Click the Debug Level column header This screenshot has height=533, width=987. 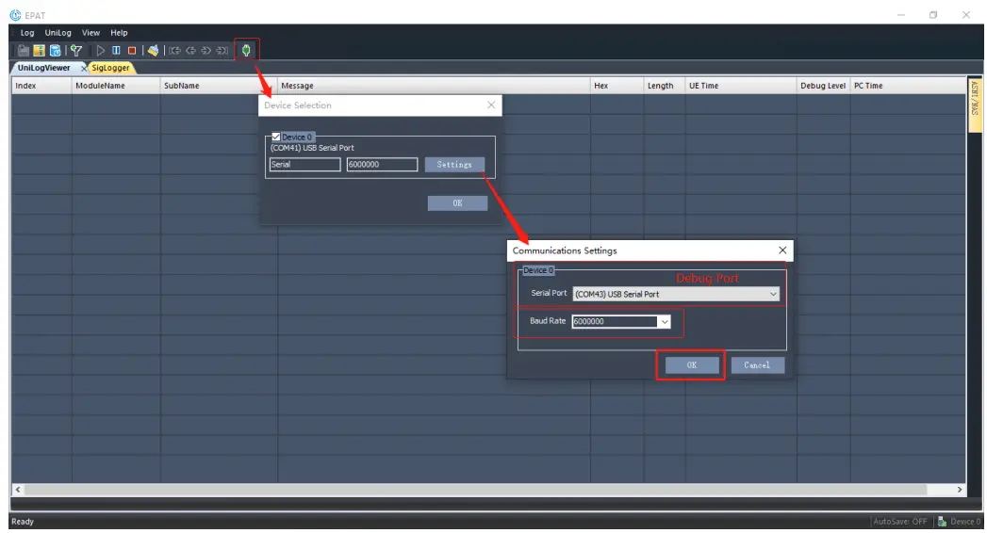pyautogui.click(x=823, y=86)
